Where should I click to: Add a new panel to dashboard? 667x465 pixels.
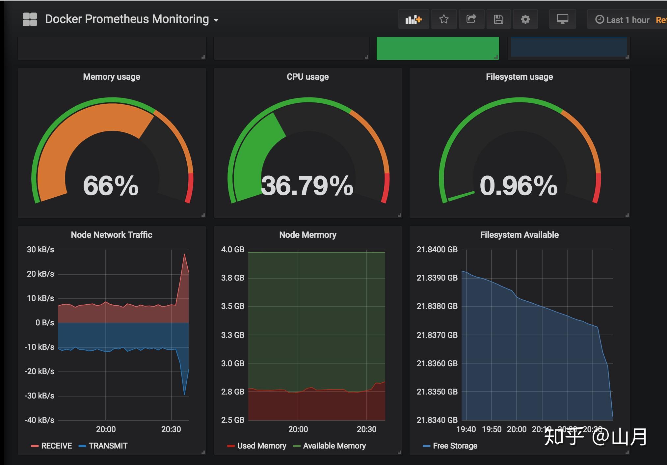coord(414,19)
